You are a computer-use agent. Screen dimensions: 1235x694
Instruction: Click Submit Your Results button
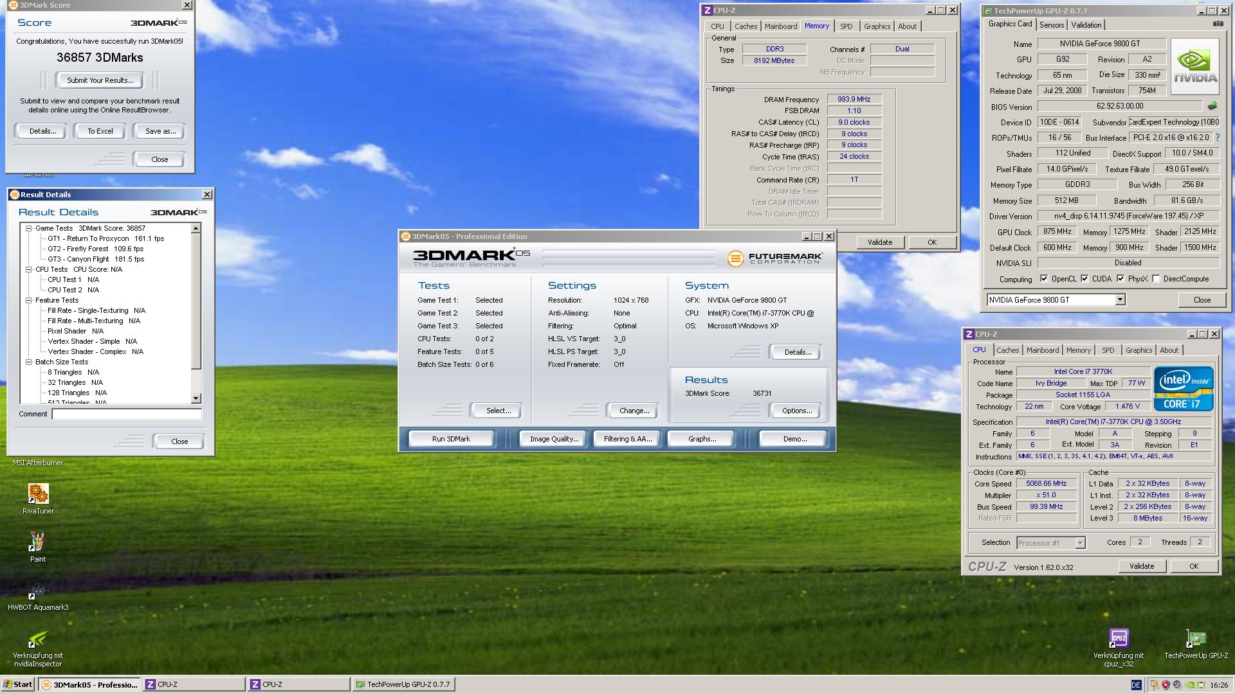point(100,80)
